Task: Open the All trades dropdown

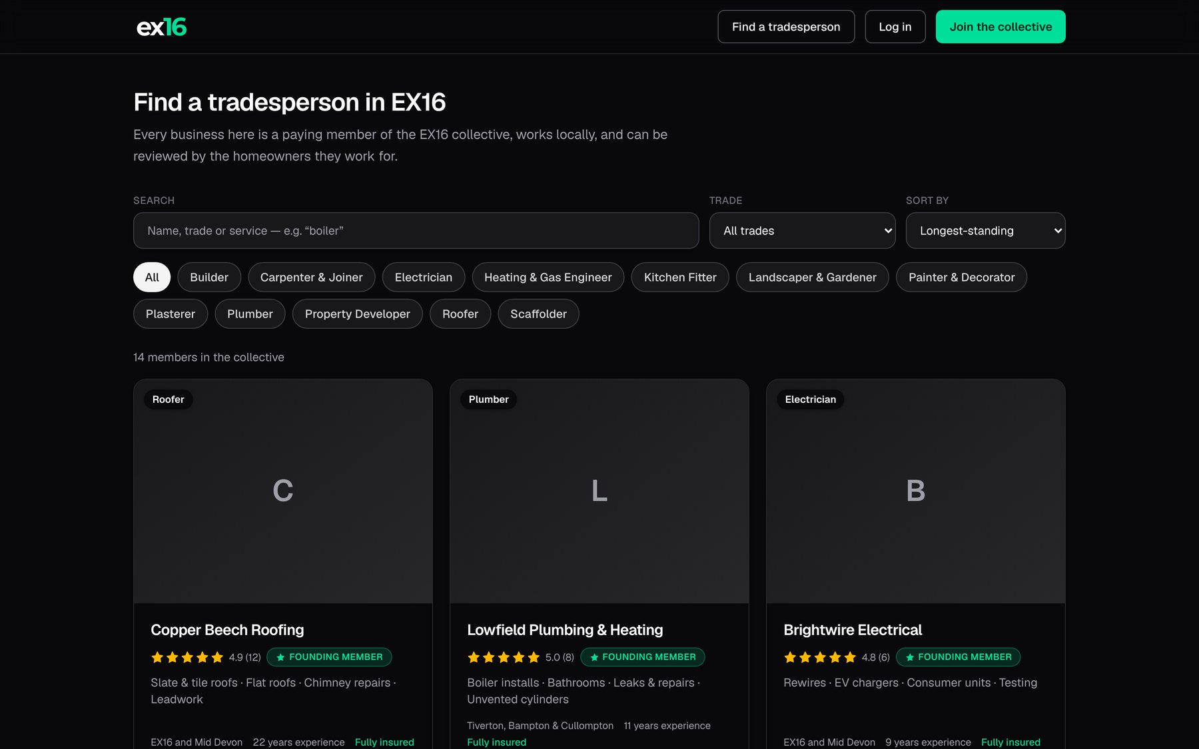Action: pyautogui.click(x=802, y=230)
